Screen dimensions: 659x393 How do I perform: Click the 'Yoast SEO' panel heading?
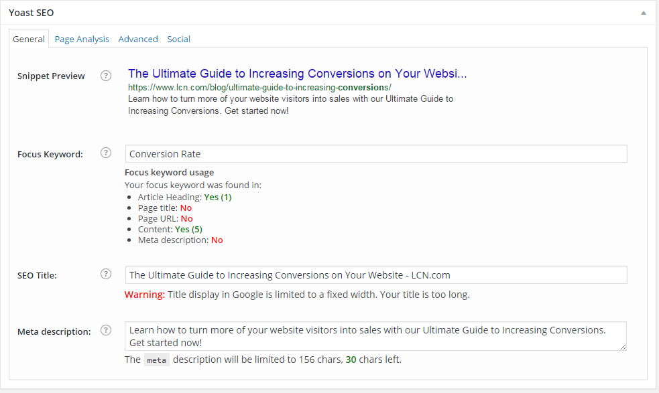[x=32, y=13]
